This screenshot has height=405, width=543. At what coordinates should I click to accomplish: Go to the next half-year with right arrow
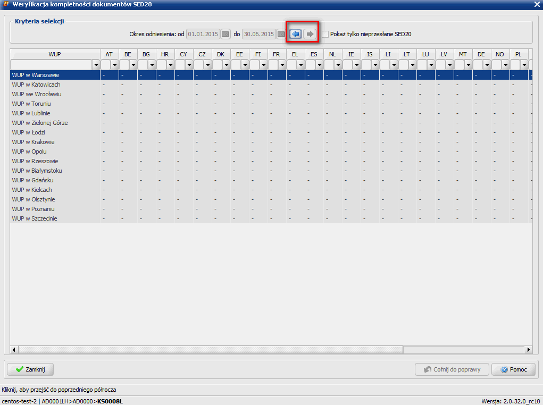[x=310, y=34]
